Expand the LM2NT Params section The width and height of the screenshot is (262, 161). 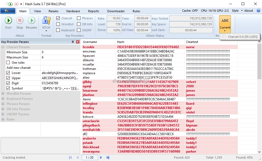point(3,114)
